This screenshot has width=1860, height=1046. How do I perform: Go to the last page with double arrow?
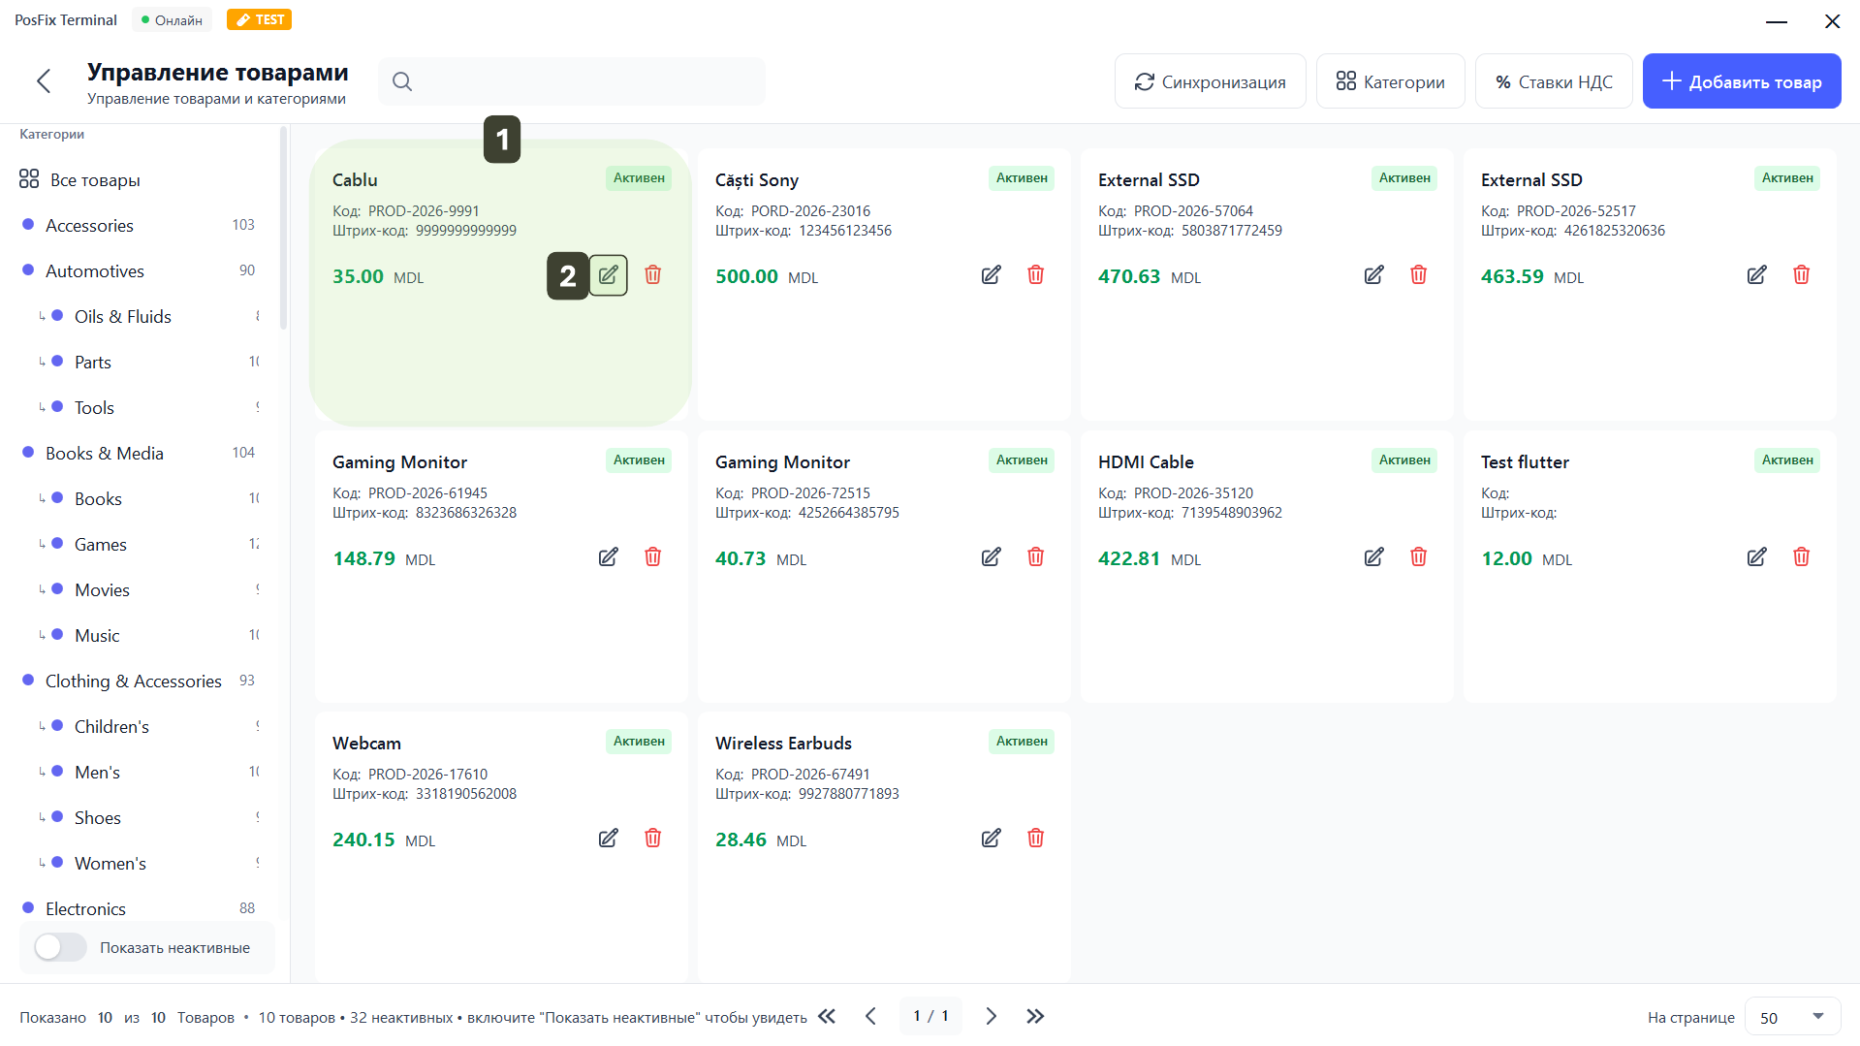click(x=1035, y=1016)
